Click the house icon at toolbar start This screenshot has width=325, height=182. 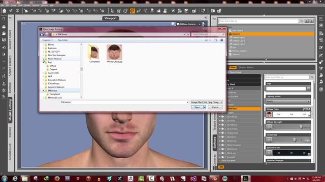(5, 11)
